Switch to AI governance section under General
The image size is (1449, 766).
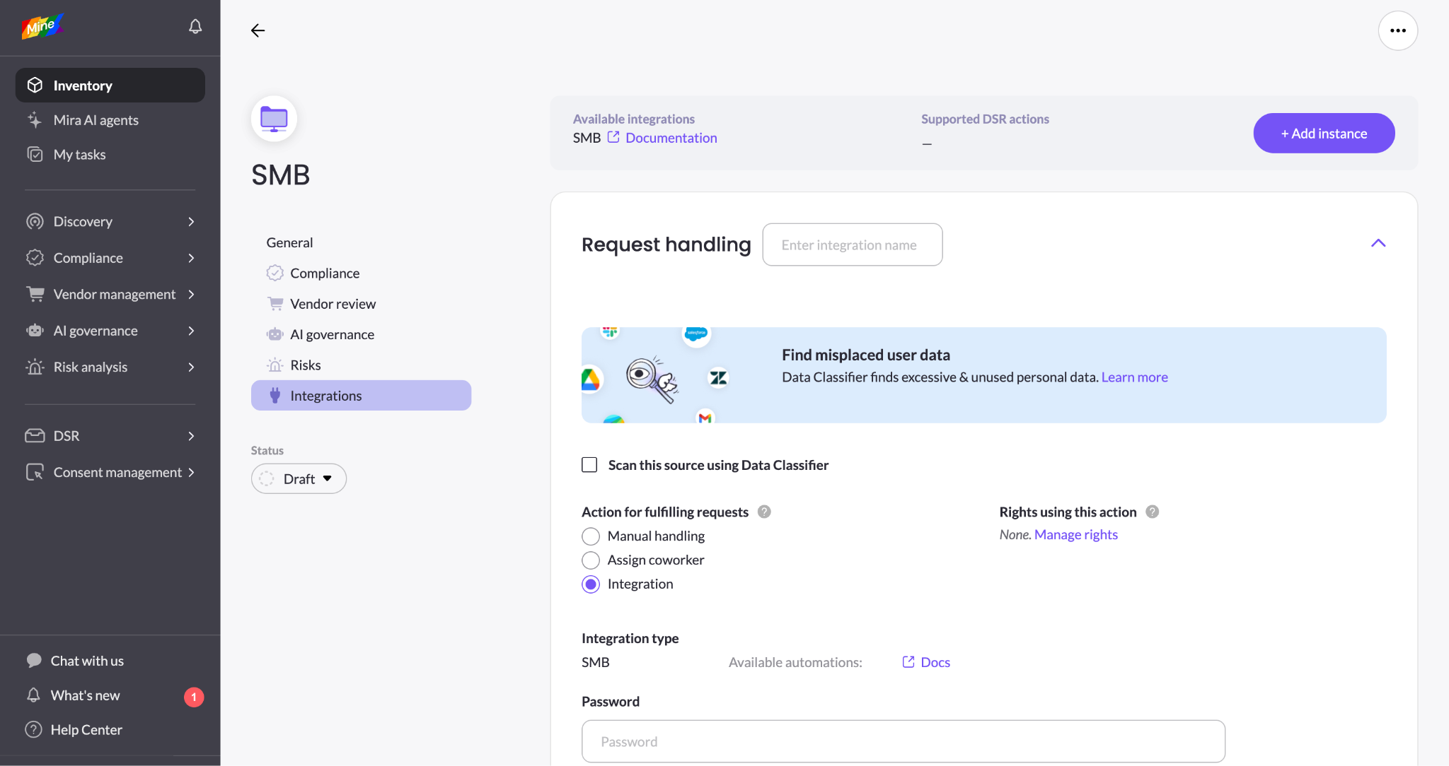[x=332, y=334]
